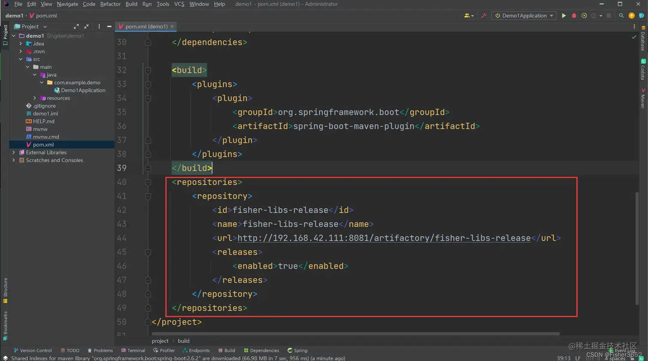Open the VCS menu

click(179, 4)
